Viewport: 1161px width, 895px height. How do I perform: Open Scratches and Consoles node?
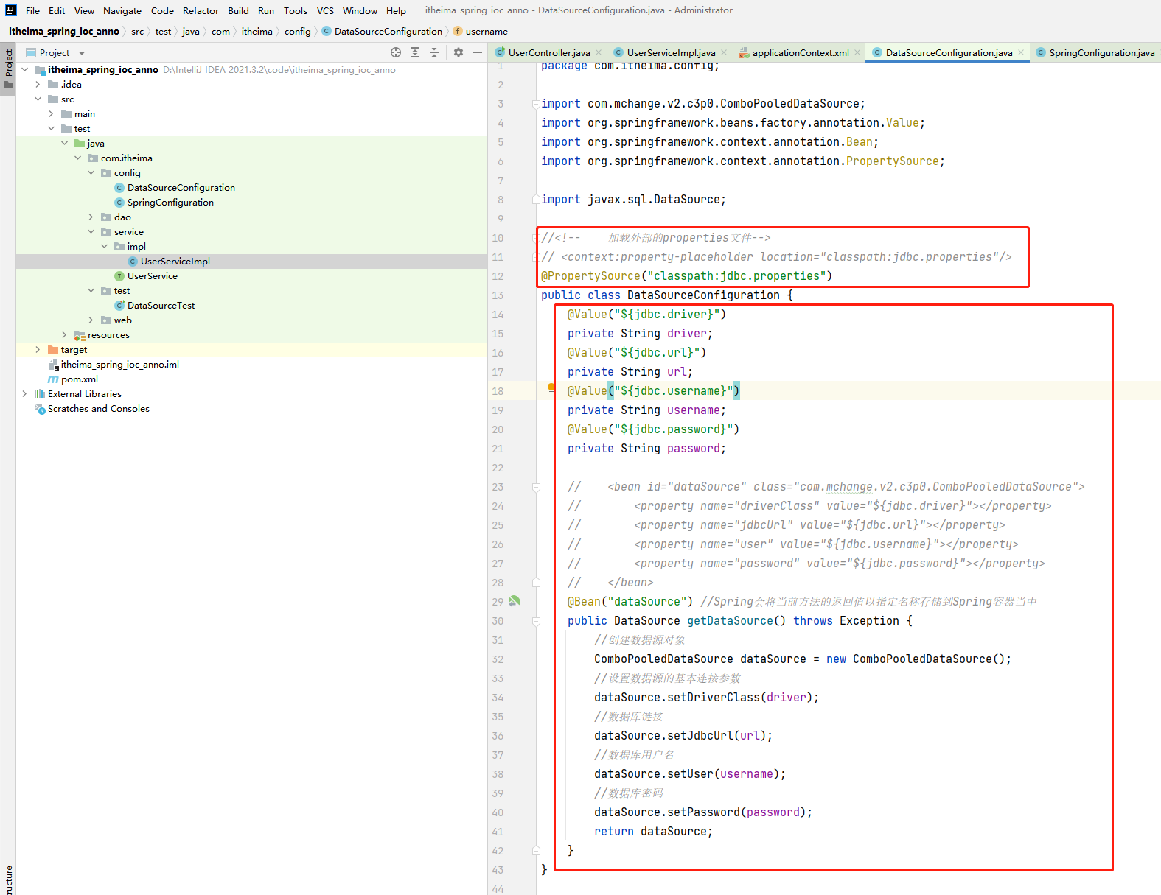click(x=92, y=409)
